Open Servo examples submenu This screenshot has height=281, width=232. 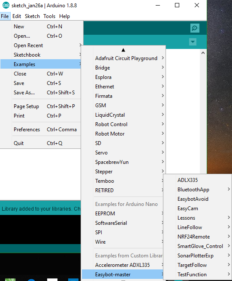124,152
